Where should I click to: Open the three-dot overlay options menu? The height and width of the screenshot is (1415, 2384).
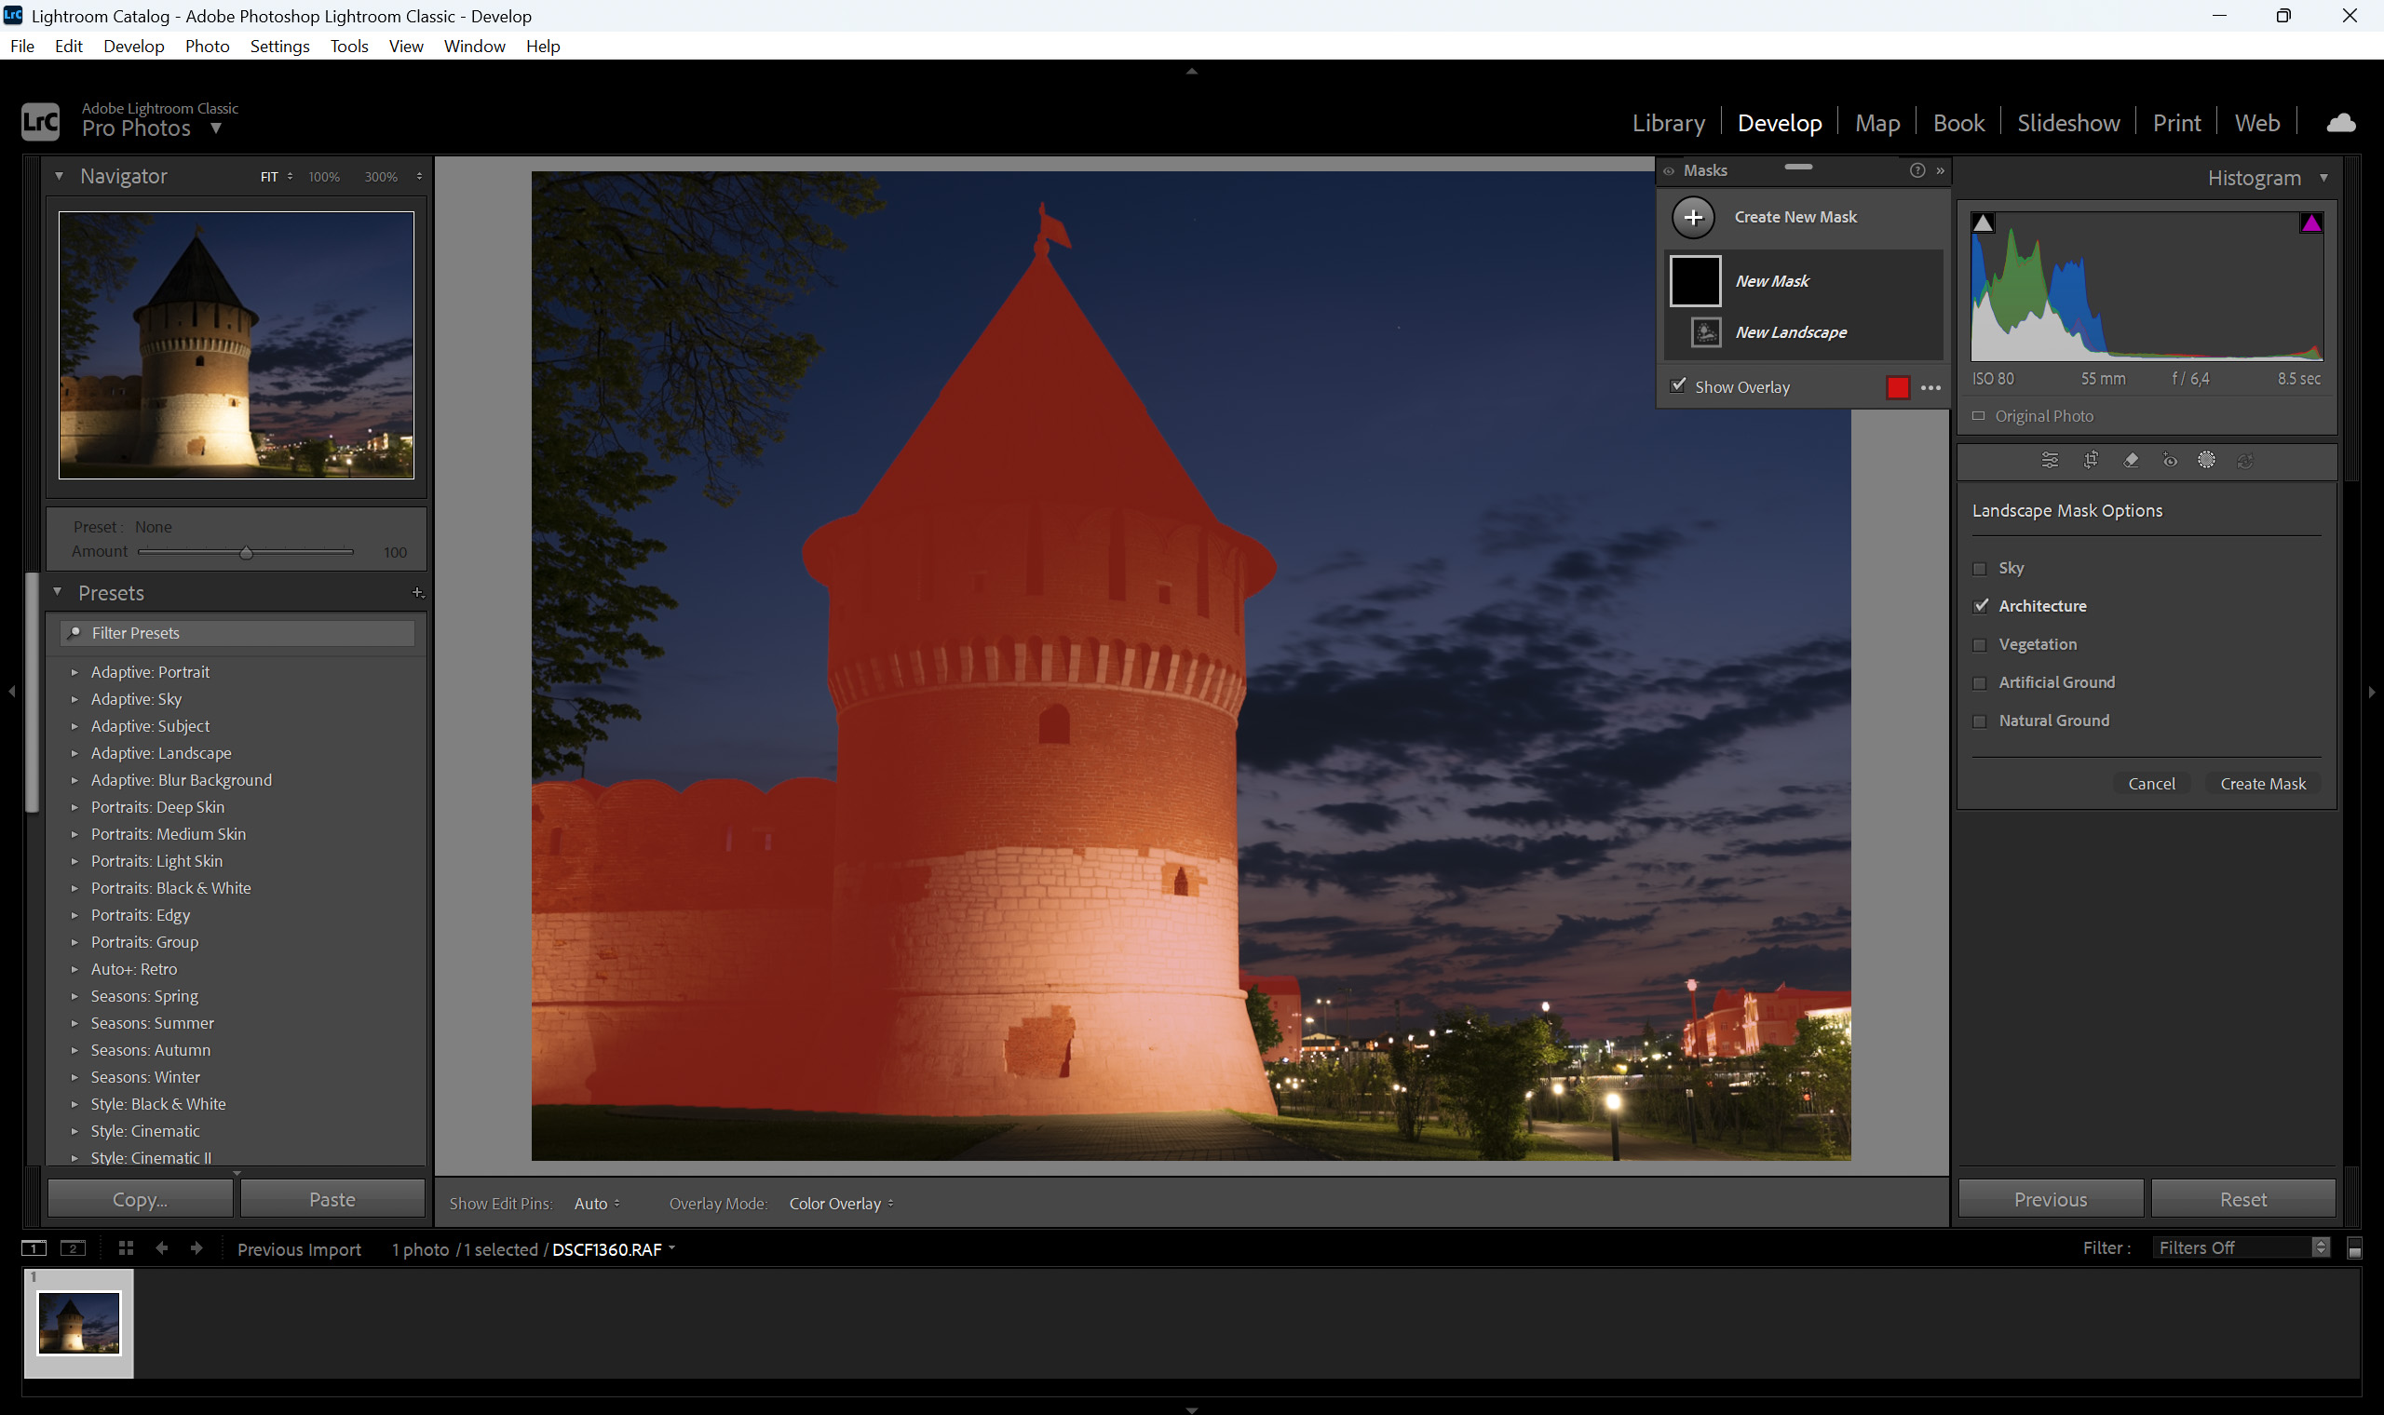coord(1931,388)
